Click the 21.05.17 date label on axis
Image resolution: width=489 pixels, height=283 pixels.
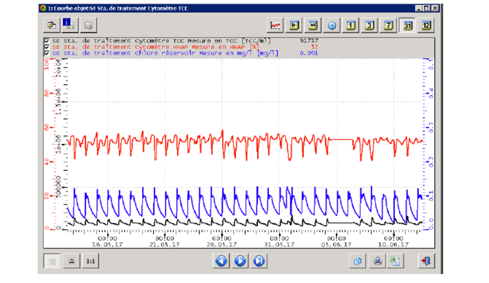[165, 244]
